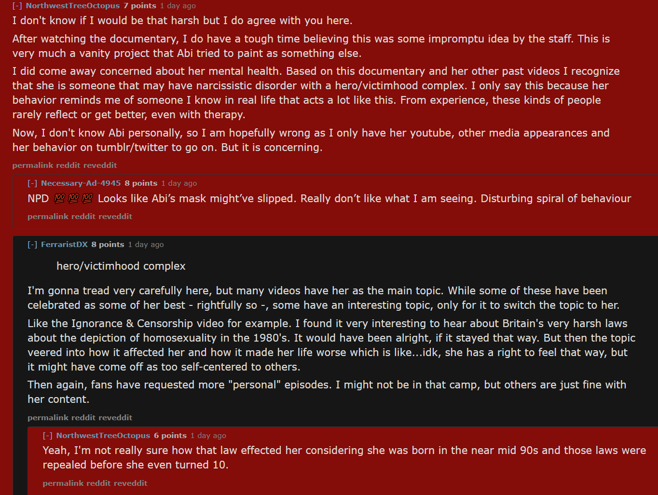Image resolution: width=658 pixels, height=495 pixels.
Task: Open FerraristDX user profile
Action: (x=64, y=245)
